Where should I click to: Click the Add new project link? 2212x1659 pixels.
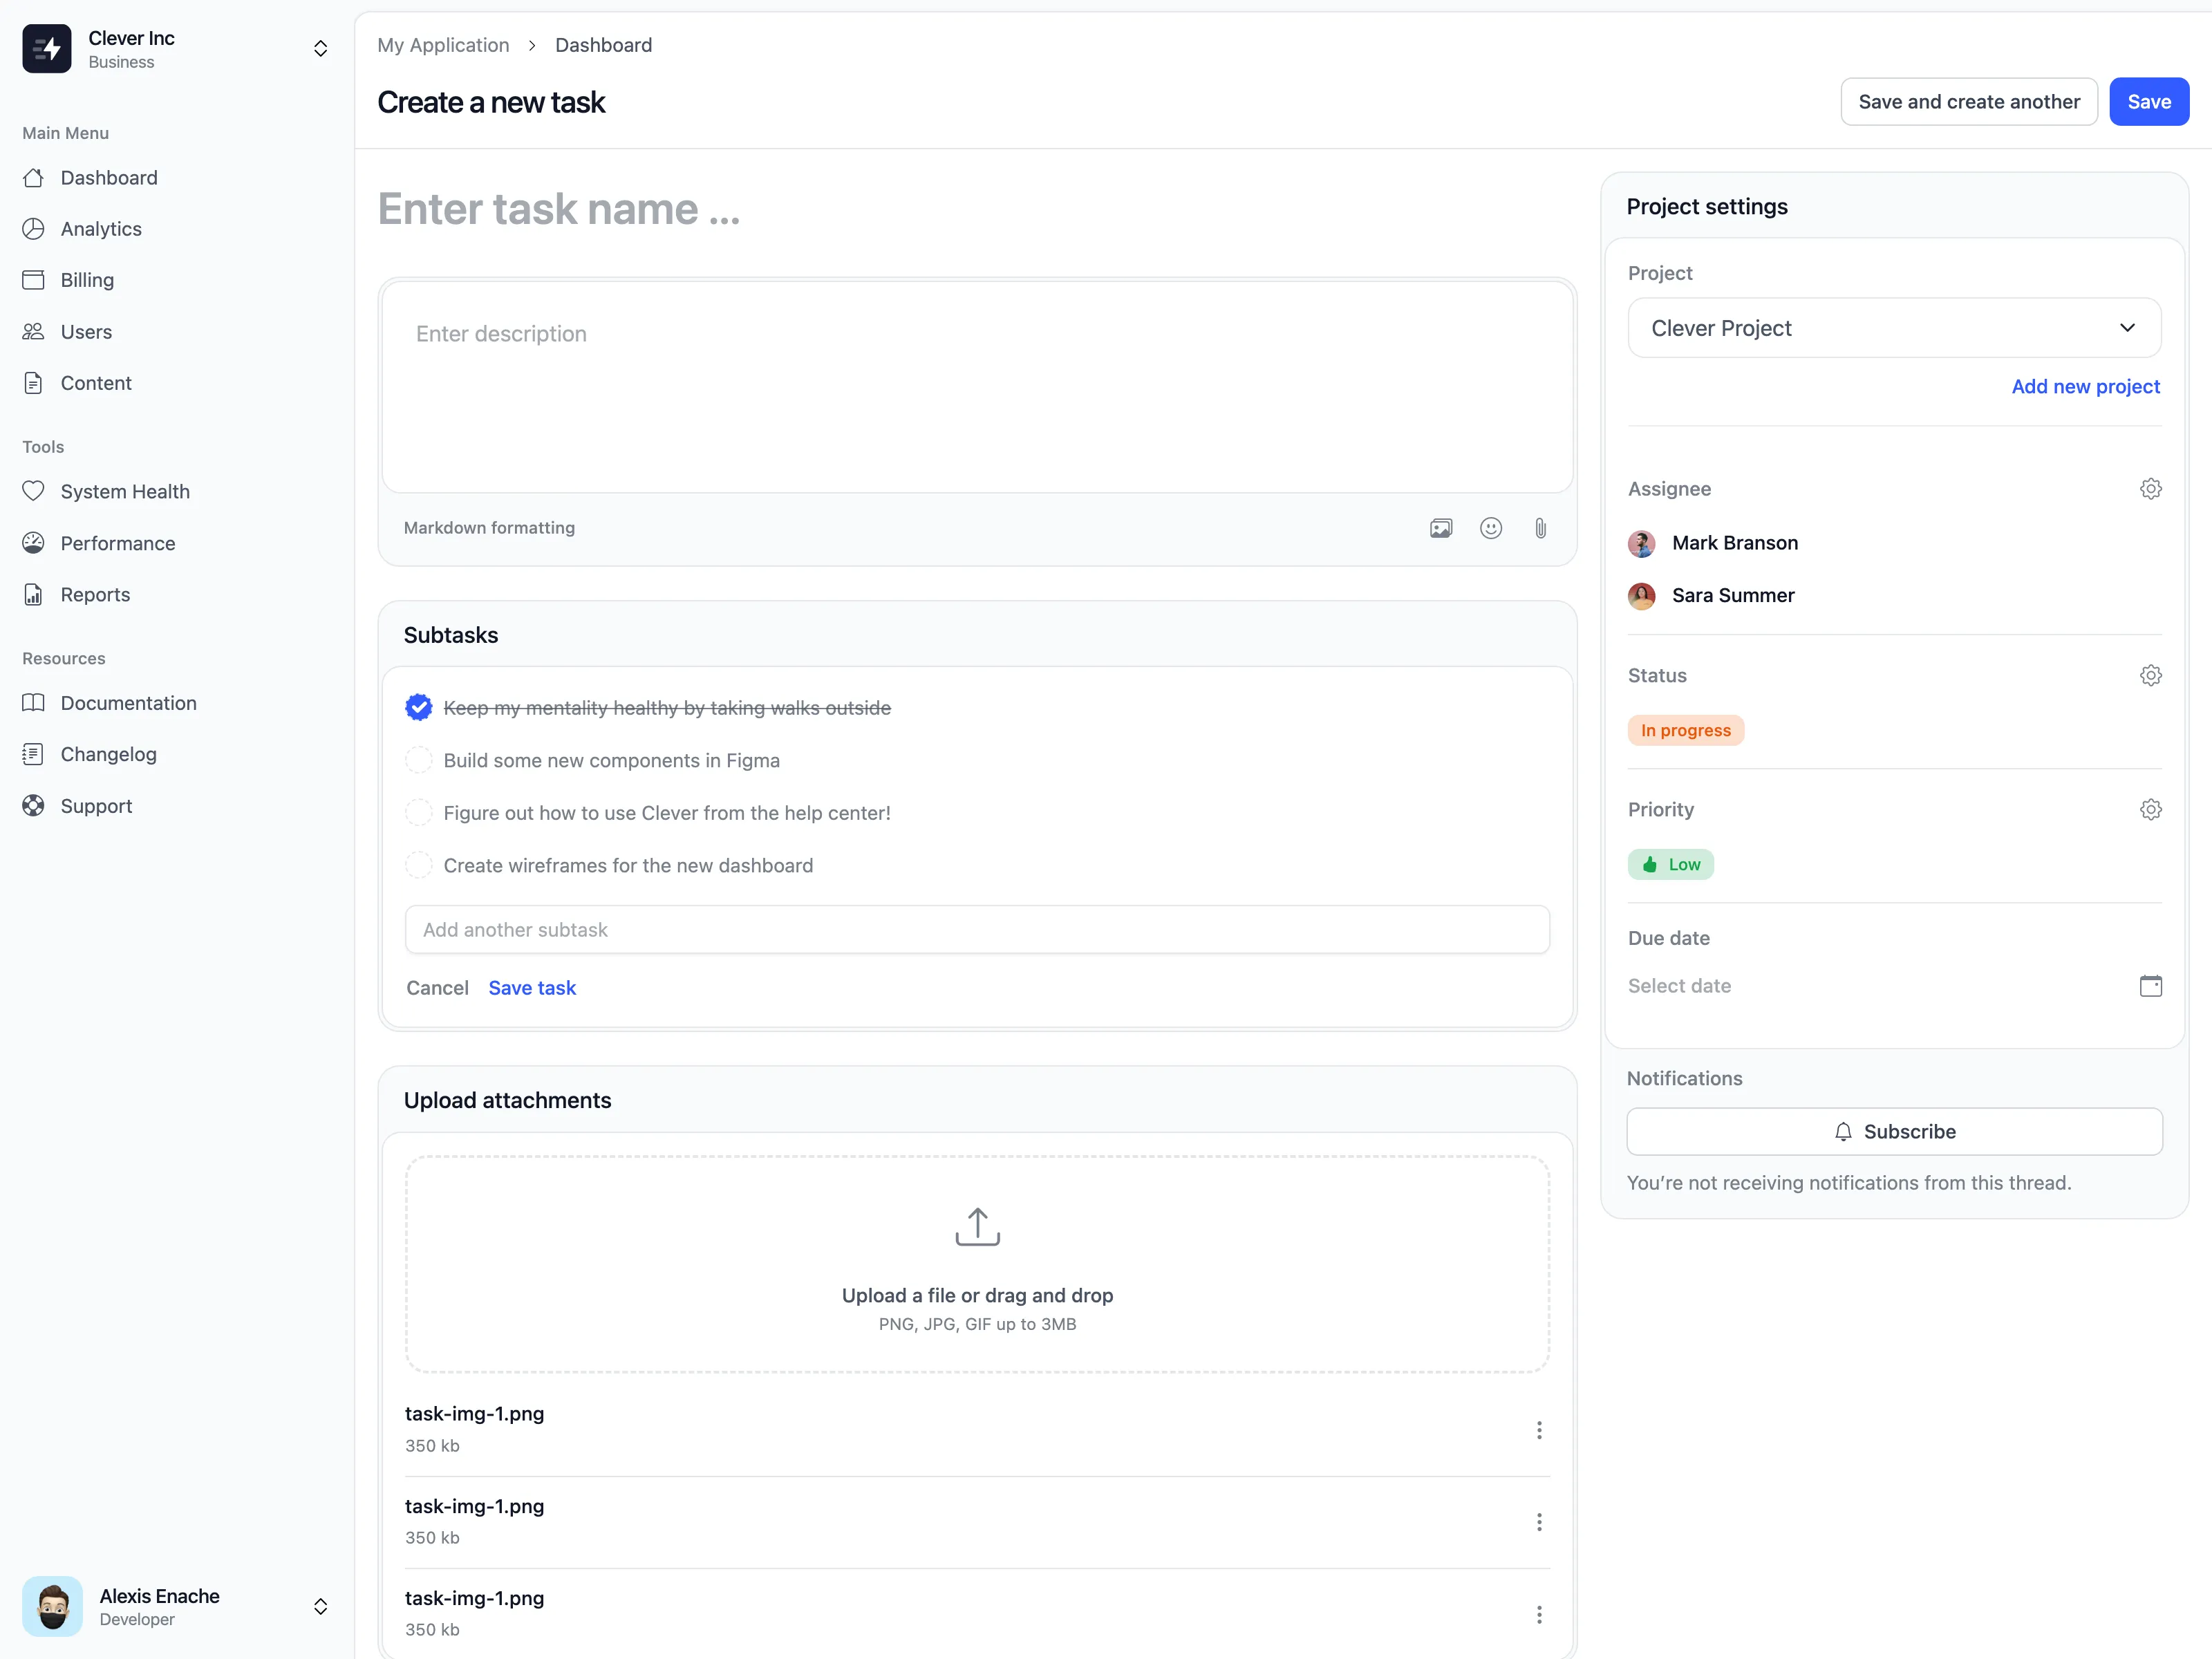(x=2085, y=386)
